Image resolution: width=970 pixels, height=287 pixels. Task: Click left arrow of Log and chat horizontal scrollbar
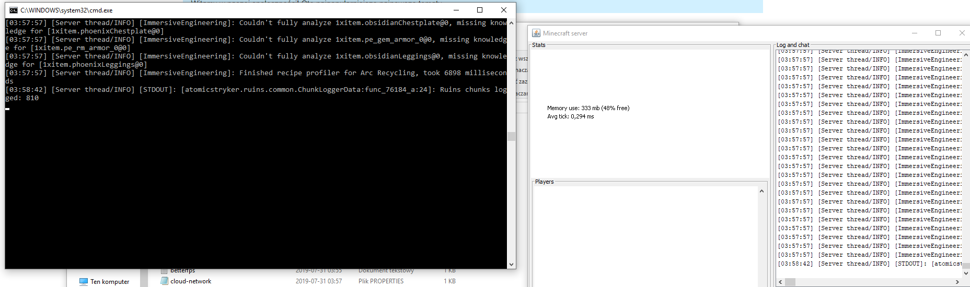click(x=780, y=282)
